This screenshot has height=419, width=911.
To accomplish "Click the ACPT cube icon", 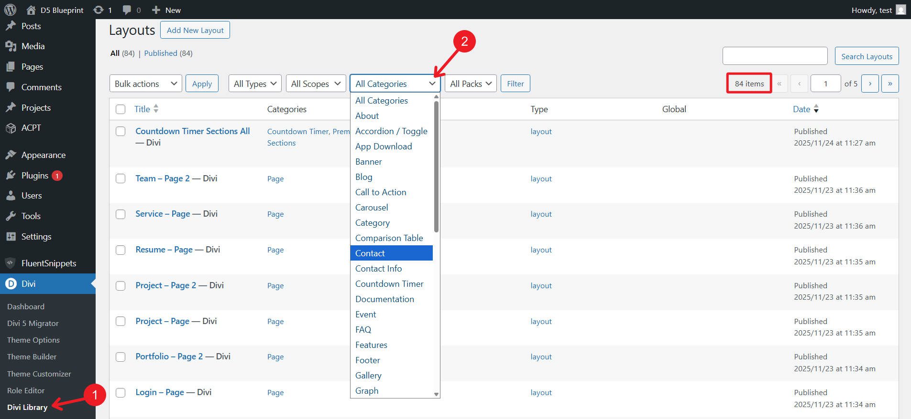I will 11,128.
